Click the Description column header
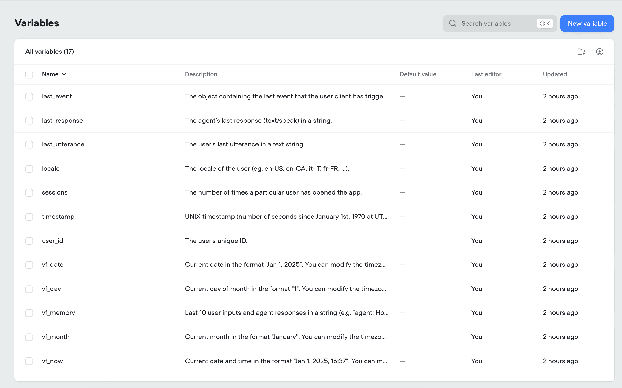622x388 pixels. 201,74
